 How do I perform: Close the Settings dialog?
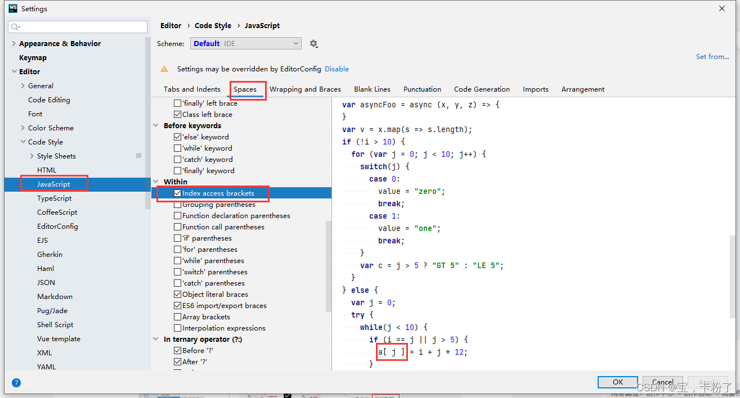[722, 8]
